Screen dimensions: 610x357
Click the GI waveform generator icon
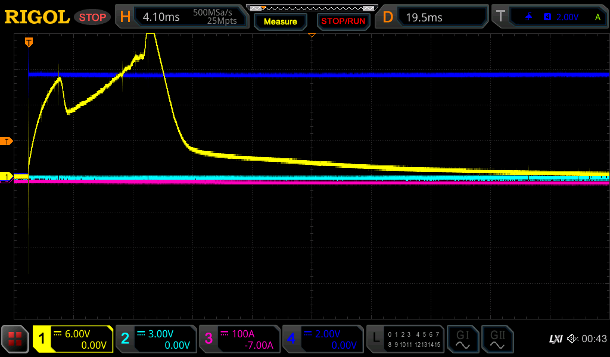[462, 339]
